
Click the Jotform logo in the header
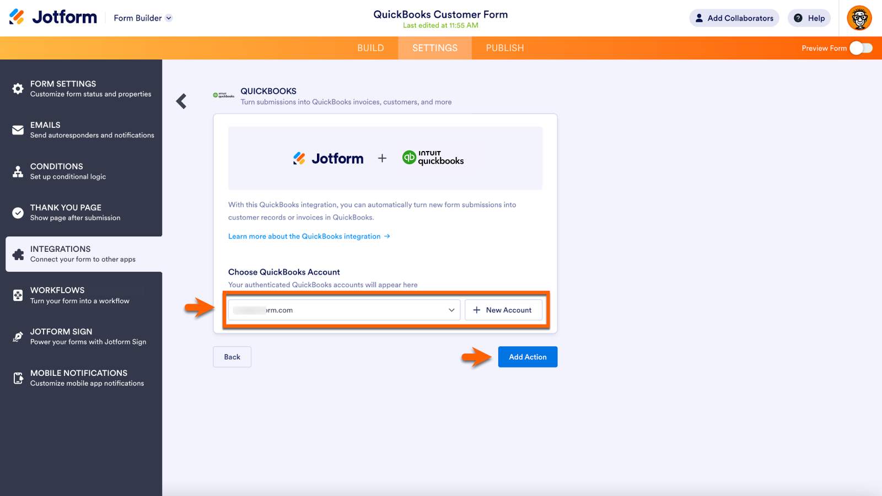click(x=53, y=17)
